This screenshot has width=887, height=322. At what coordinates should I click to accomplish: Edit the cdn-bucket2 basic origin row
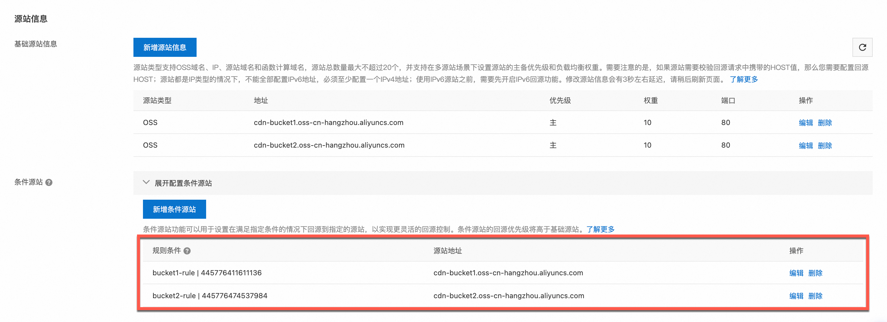pos(805,146)
